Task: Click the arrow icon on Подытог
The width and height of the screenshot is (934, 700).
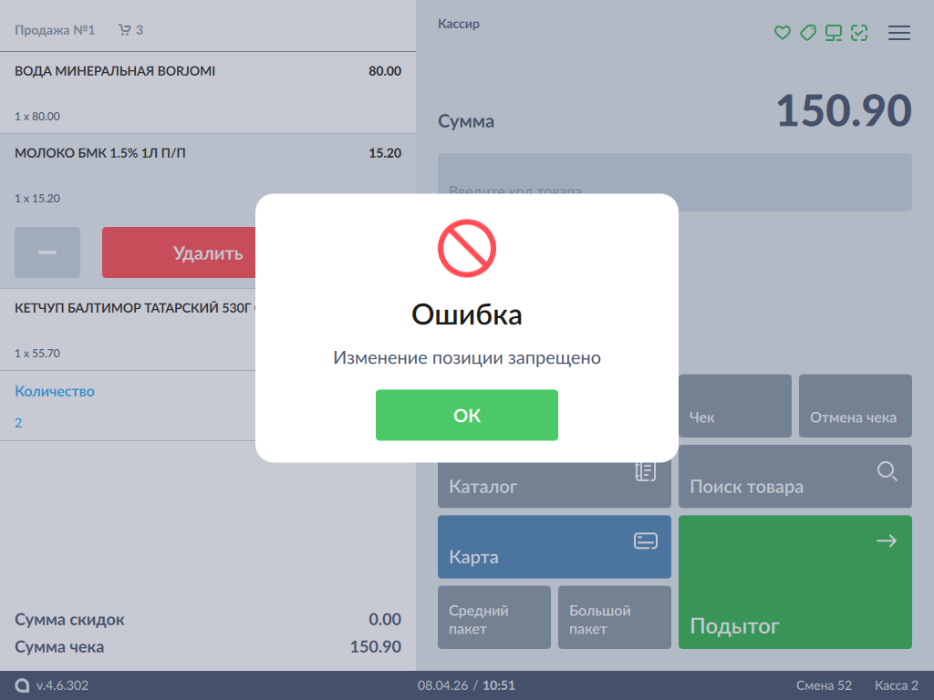Action: (x=886, y=541)
